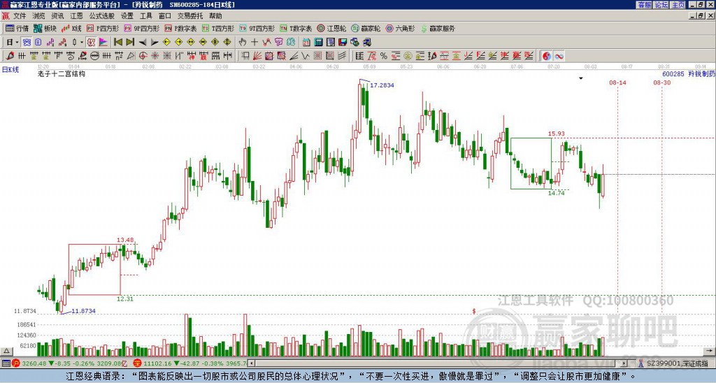716x383 pixels.
Task: Click the red floppy save icon
Action: pos(343,43)
